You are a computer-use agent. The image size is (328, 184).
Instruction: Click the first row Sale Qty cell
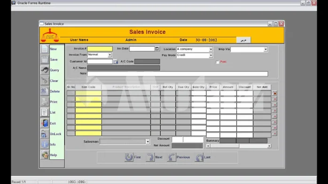pos(198,93)
